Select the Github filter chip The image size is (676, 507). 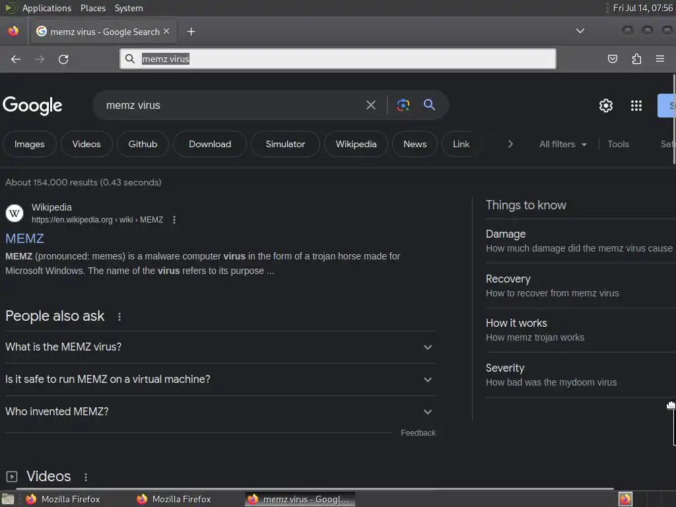[x=143, y=144]
